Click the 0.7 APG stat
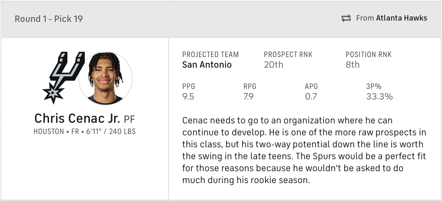Screen dimensions: 442x201 (311, 96)
